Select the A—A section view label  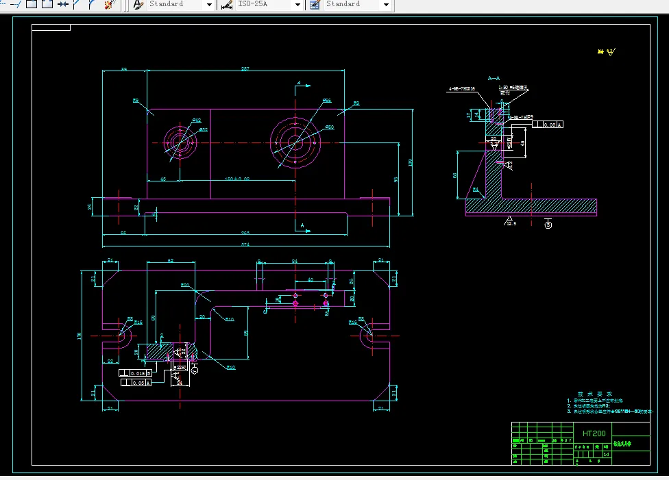pos(494,79)
